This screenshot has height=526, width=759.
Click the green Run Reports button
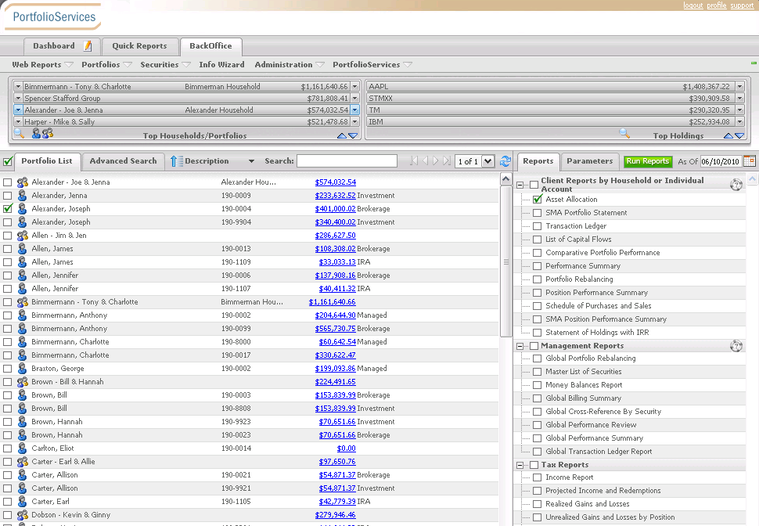pyautogui.click(x=648, y=161)
